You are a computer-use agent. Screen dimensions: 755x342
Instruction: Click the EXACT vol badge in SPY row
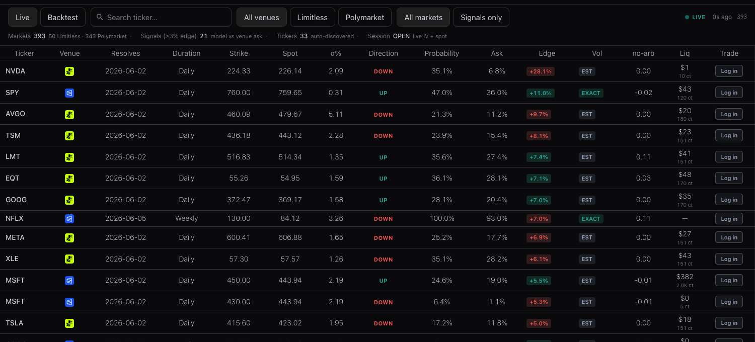click(591, 93)
